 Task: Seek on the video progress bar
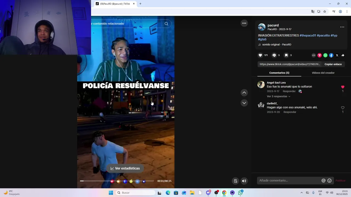[x=117, y=181]
